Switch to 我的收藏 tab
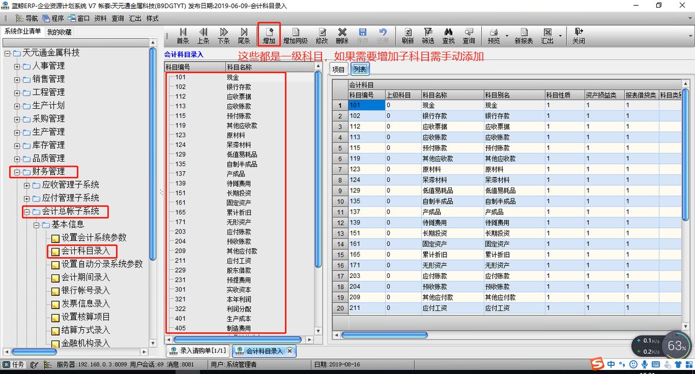Screen dimensions: 695x374 tap(59, 32)
